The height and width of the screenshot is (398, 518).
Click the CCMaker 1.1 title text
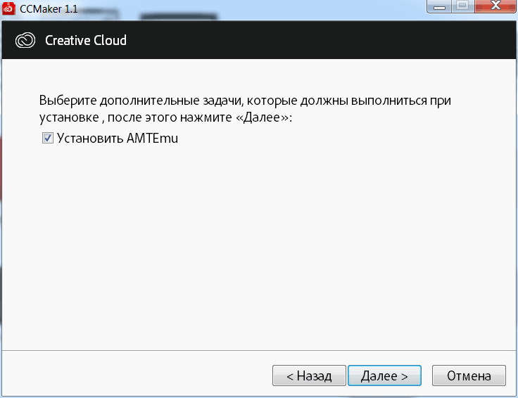click(49, 9)
